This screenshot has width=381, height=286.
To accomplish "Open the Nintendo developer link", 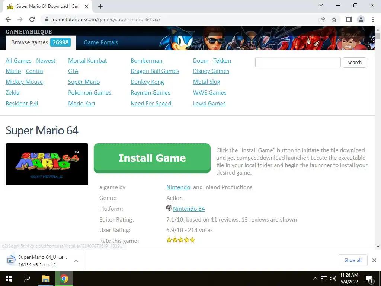I will click(178, 187).
